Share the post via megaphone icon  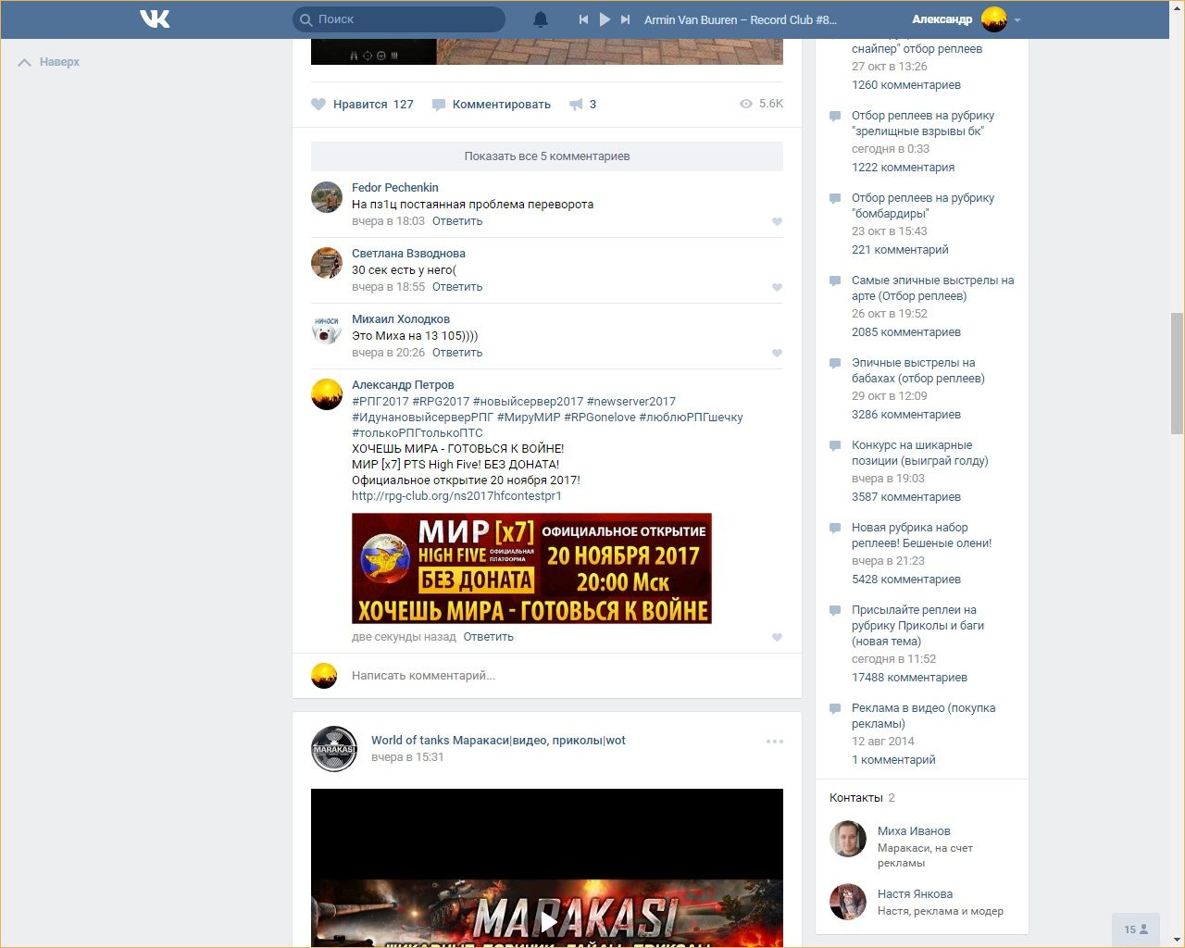pyautogui.click(x=576, y=105)
